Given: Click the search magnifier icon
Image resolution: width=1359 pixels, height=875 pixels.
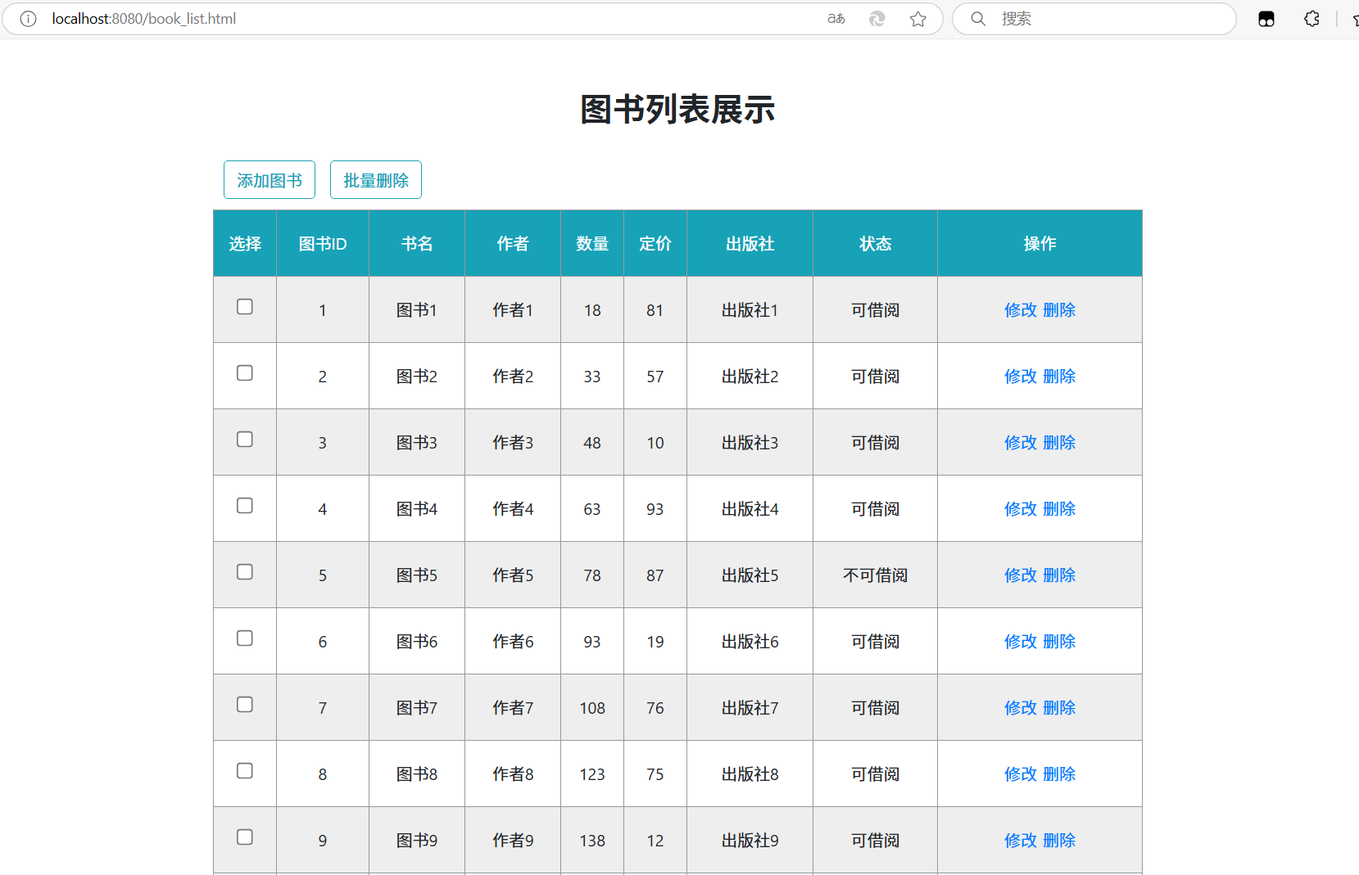Looking at the screenshot, I should click(977, 19).
